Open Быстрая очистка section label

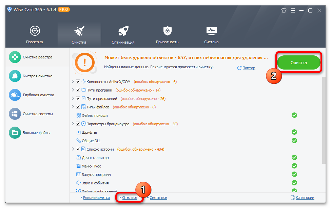[x=38, y=76]
